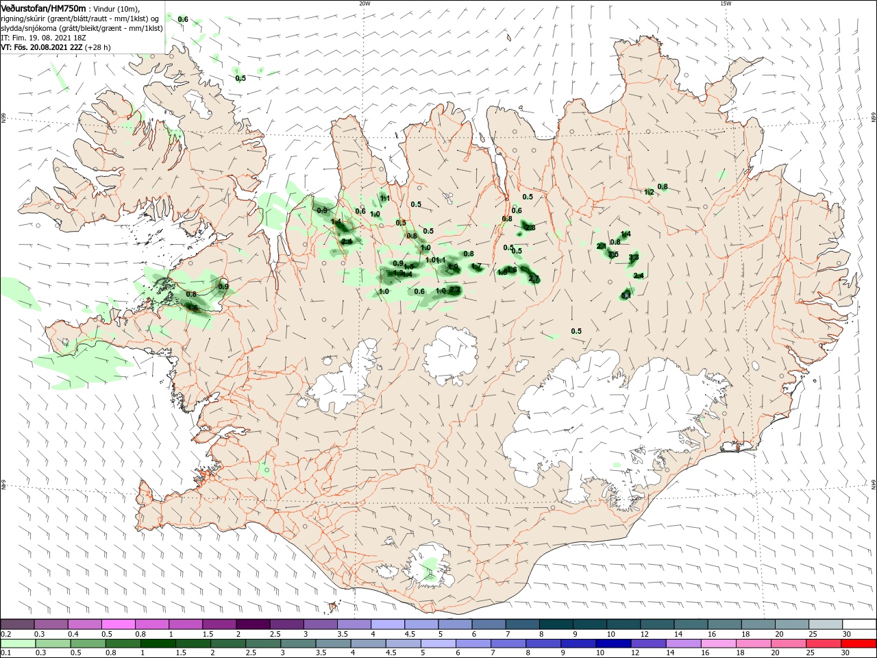Viewport: 877px width, 658px height.
Task: Pick the darkest green 1 rain legend swatch
Action: [158, 644]
